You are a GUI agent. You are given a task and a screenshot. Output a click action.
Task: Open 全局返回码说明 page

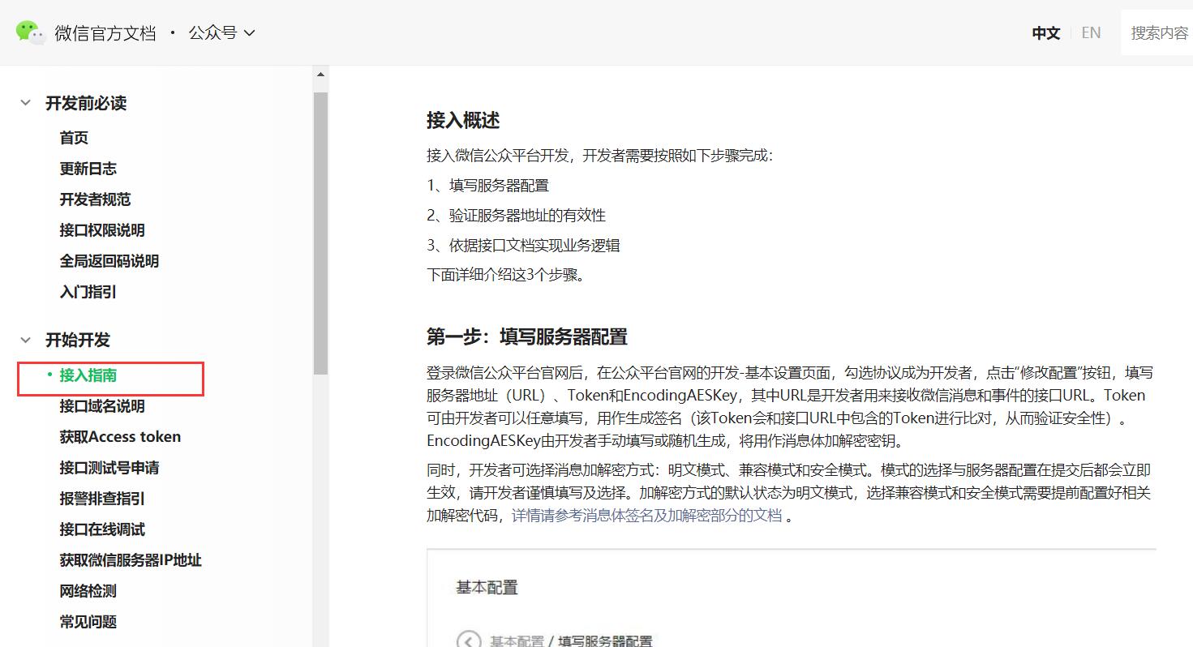point(109,261)
